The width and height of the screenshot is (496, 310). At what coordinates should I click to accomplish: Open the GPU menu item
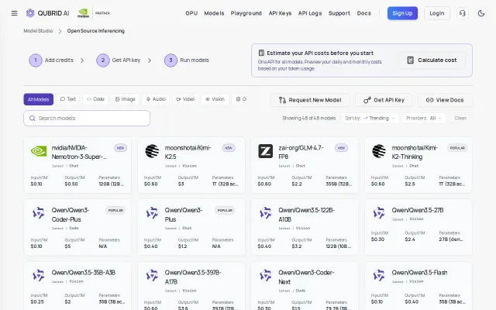(x=191, y=13)
